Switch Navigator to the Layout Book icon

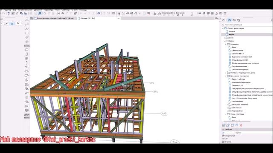point(234,20)
